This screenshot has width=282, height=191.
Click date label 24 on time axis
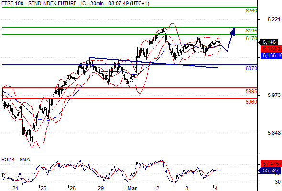tap(15, 188)
